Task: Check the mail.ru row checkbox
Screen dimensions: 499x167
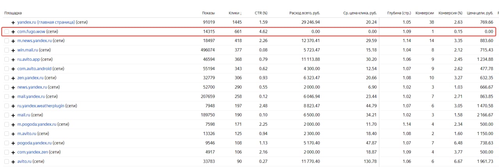Action: (7, 115)
